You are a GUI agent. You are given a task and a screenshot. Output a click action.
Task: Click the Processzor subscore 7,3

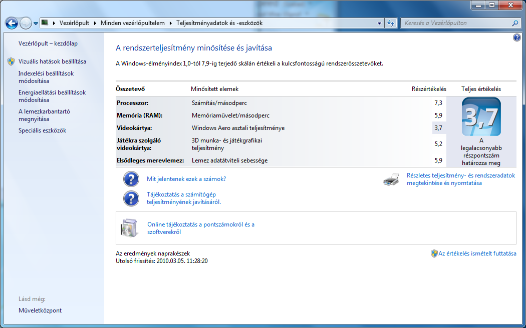[438, 103]
